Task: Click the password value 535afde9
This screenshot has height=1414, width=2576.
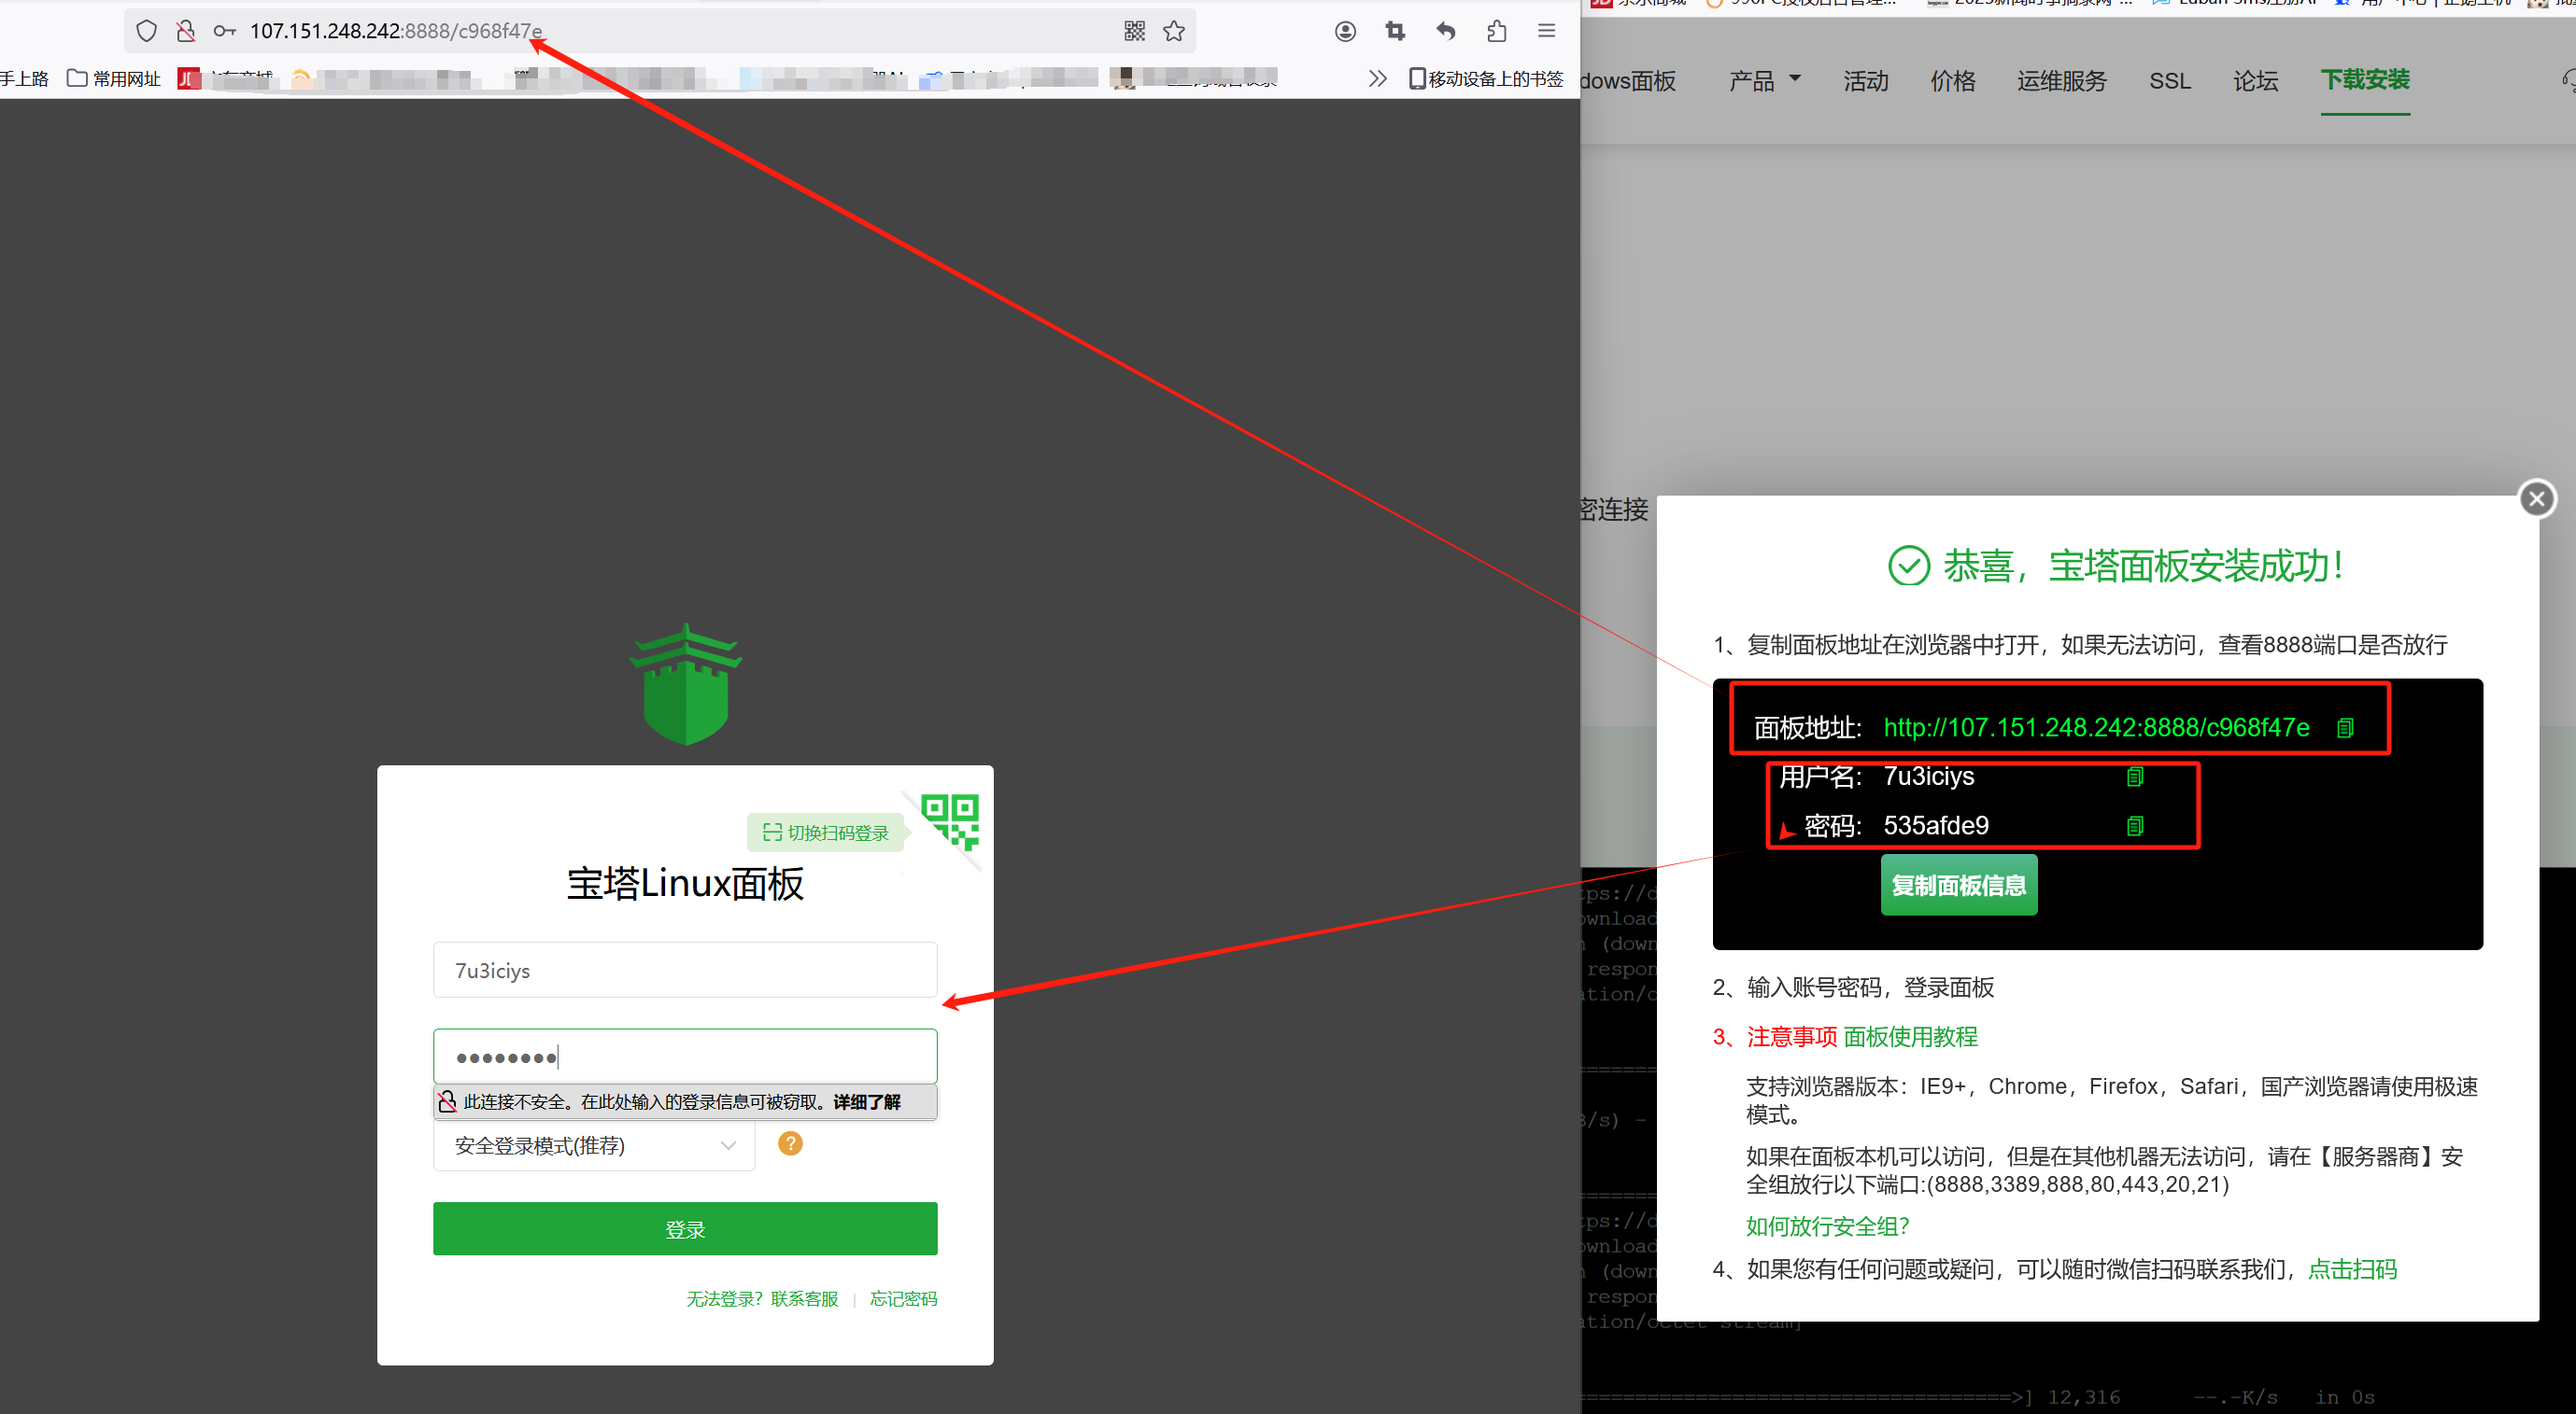Action: [x=1936, y=825]
